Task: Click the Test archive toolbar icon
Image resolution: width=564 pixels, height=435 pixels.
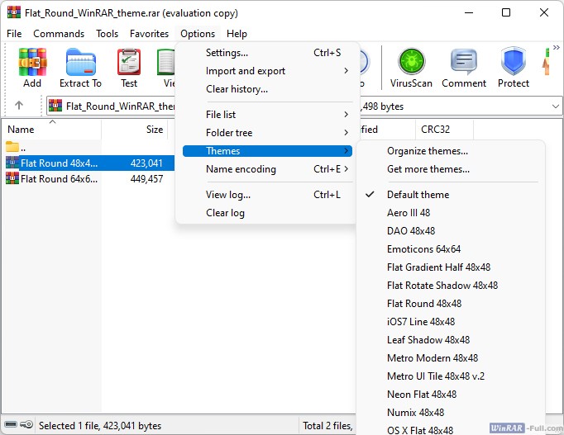Action: pos(129,67)
